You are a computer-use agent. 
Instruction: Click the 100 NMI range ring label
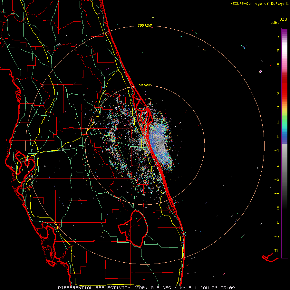(145, 25)
